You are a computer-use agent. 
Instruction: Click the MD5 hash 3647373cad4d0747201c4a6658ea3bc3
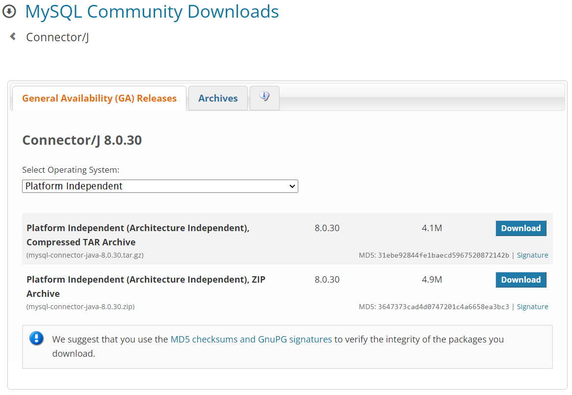pos(443,307)
